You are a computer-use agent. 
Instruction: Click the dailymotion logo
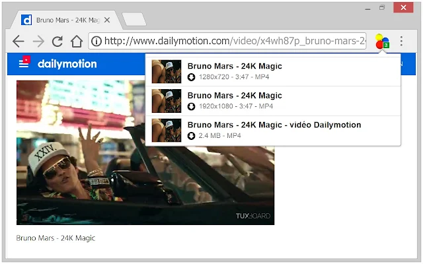coord(67,64)
